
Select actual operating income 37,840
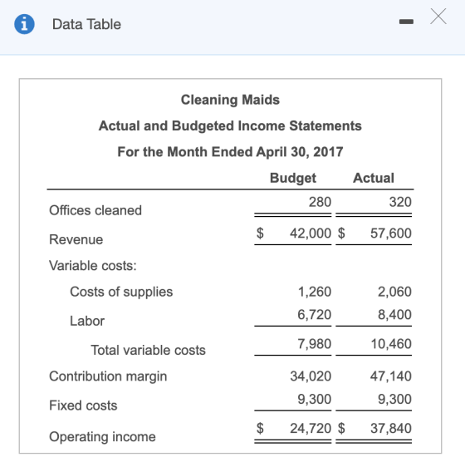(x=391, y=428)
